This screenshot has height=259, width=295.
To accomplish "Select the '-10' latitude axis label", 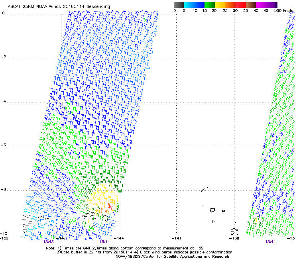I will pyautogui.click(x=4, y=233).
